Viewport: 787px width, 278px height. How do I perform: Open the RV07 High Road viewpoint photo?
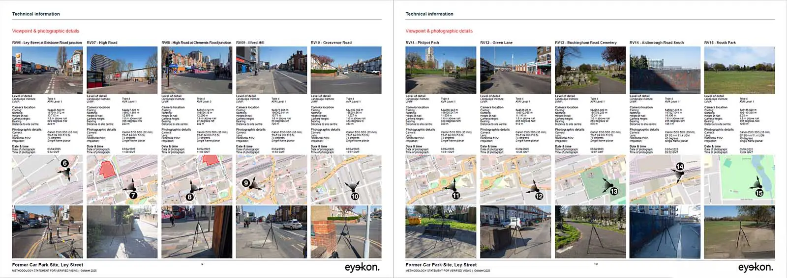tap(122, 70)
